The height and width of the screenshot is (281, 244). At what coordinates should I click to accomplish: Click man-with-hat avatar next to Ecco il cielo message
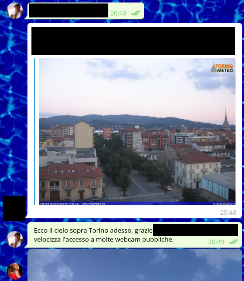point(15,239)
